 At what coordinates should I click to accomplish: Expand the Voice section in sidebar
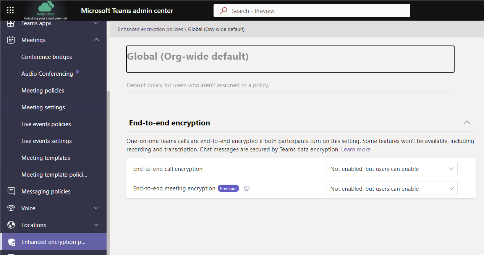96,208
